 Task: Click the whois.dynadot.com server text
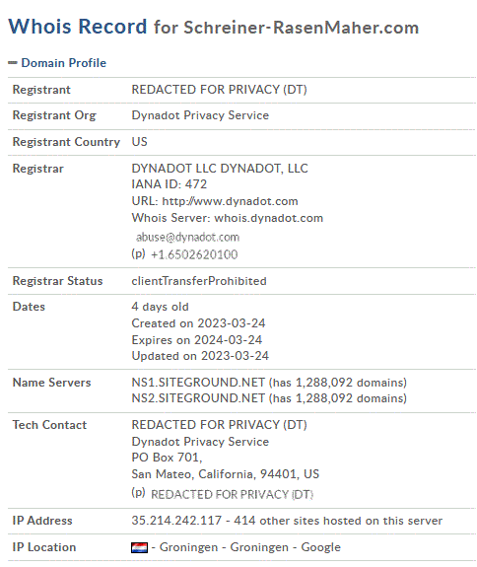pos(268,218)
